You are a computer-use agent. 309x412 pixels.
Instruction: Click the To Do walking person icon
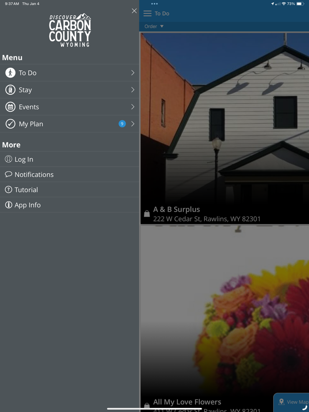click(x=10, y=73)
